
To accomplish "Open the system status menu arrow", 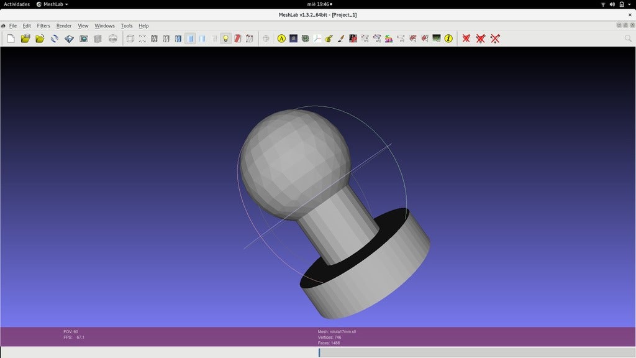I will coord(629,4).
